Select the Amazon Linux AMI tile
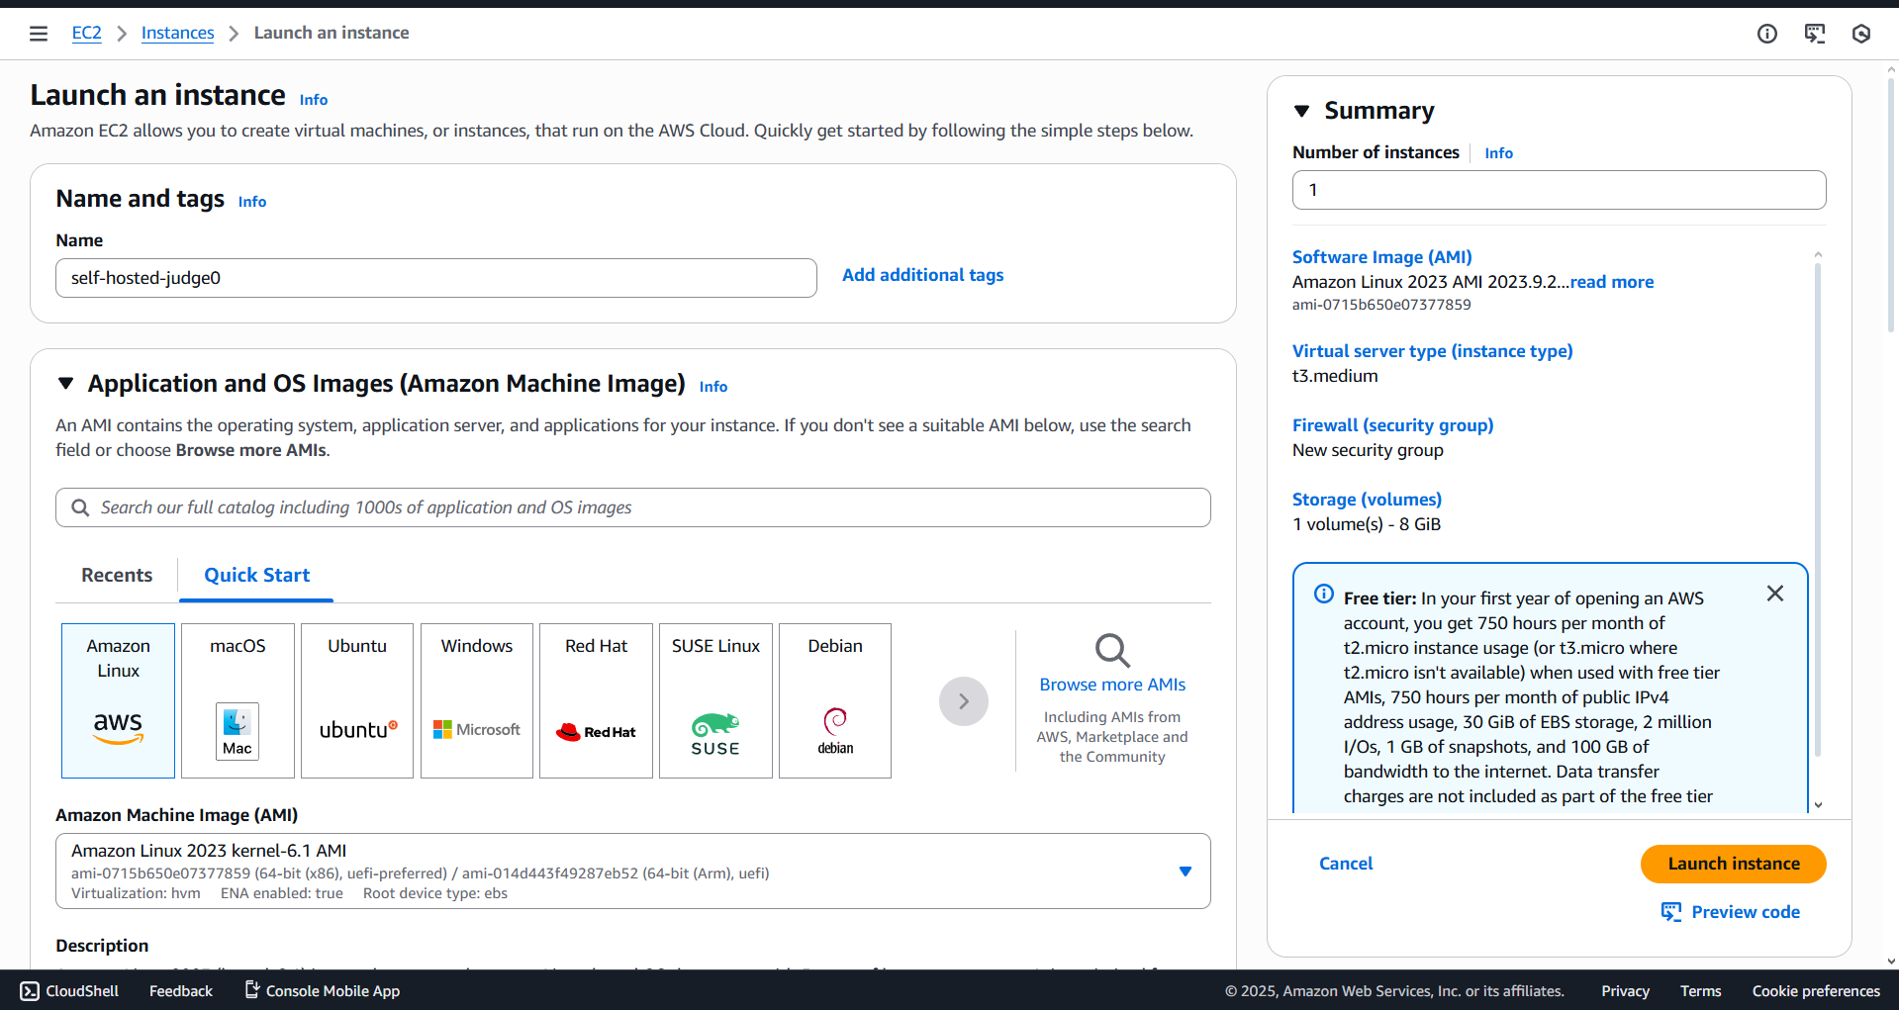This screenshot has height=1010, width=1899. 118,699
